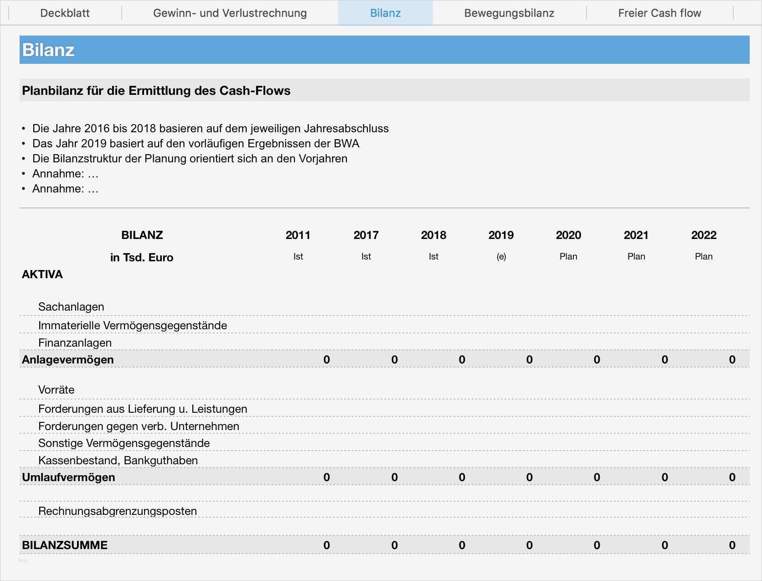Select the Vorräte row label
Screen dimensions: 762x581
[56, 389]
